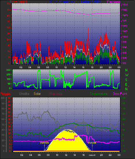The image size is (135, 159).
Task: Click the gray 'Umidita' legend label
Action: click(x=24, y=94)
